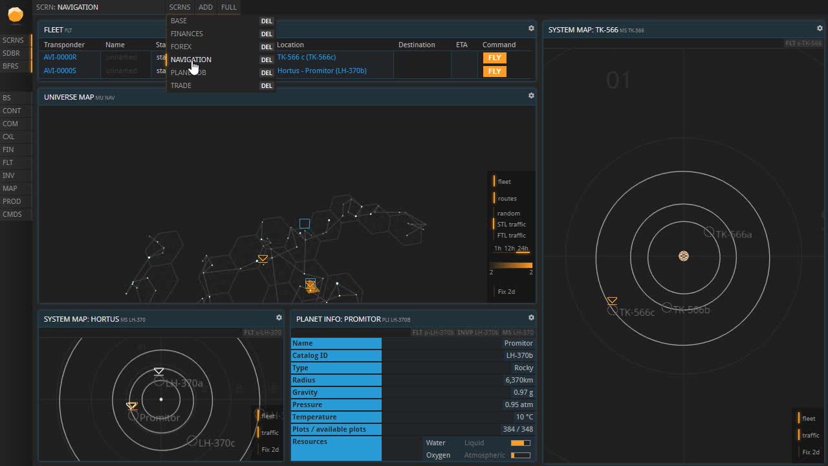Toggle STL traffic on Universe Map

pos(510,225)
